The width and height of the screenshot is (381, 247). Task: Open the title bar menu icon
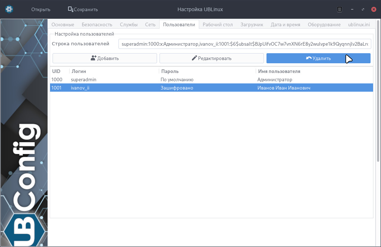(340, 9)
